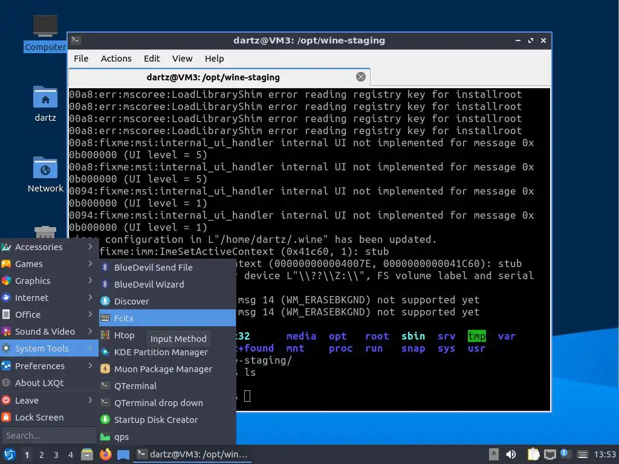Screen dimensions: 619x464
Task: Open the Actions menu in QTerminal
Action: point(116,59)
